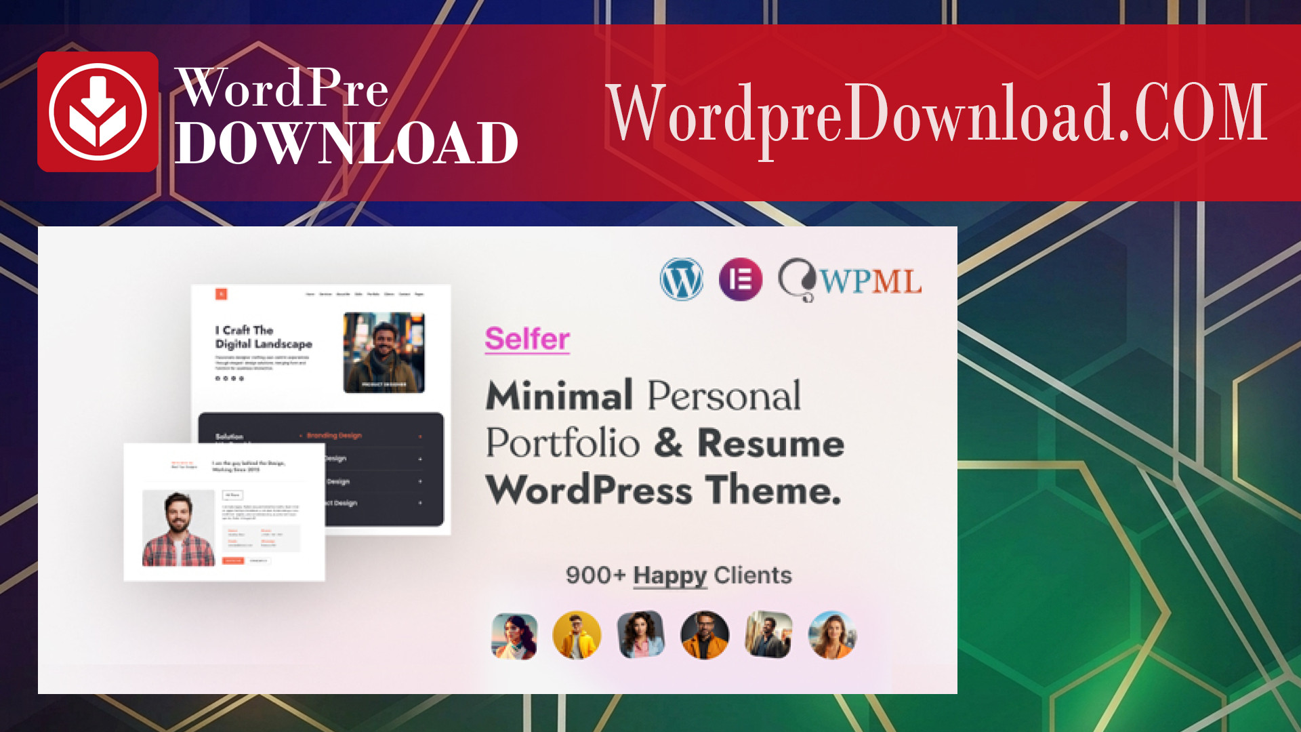1301x732 pixels.
Task: Click the '900+ Happy Clients' text
Action: tap(679, 575)
